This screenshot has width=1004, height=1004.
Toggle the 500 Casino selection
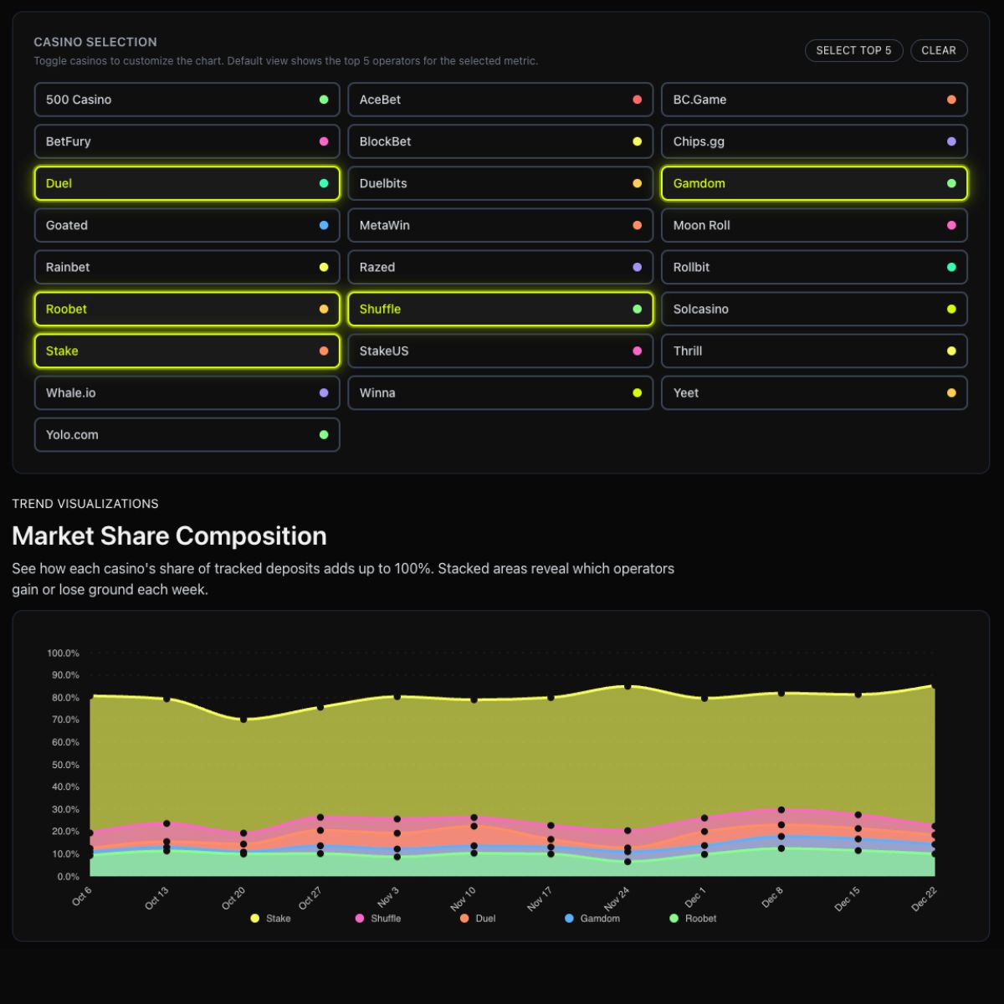pos(187,100)
